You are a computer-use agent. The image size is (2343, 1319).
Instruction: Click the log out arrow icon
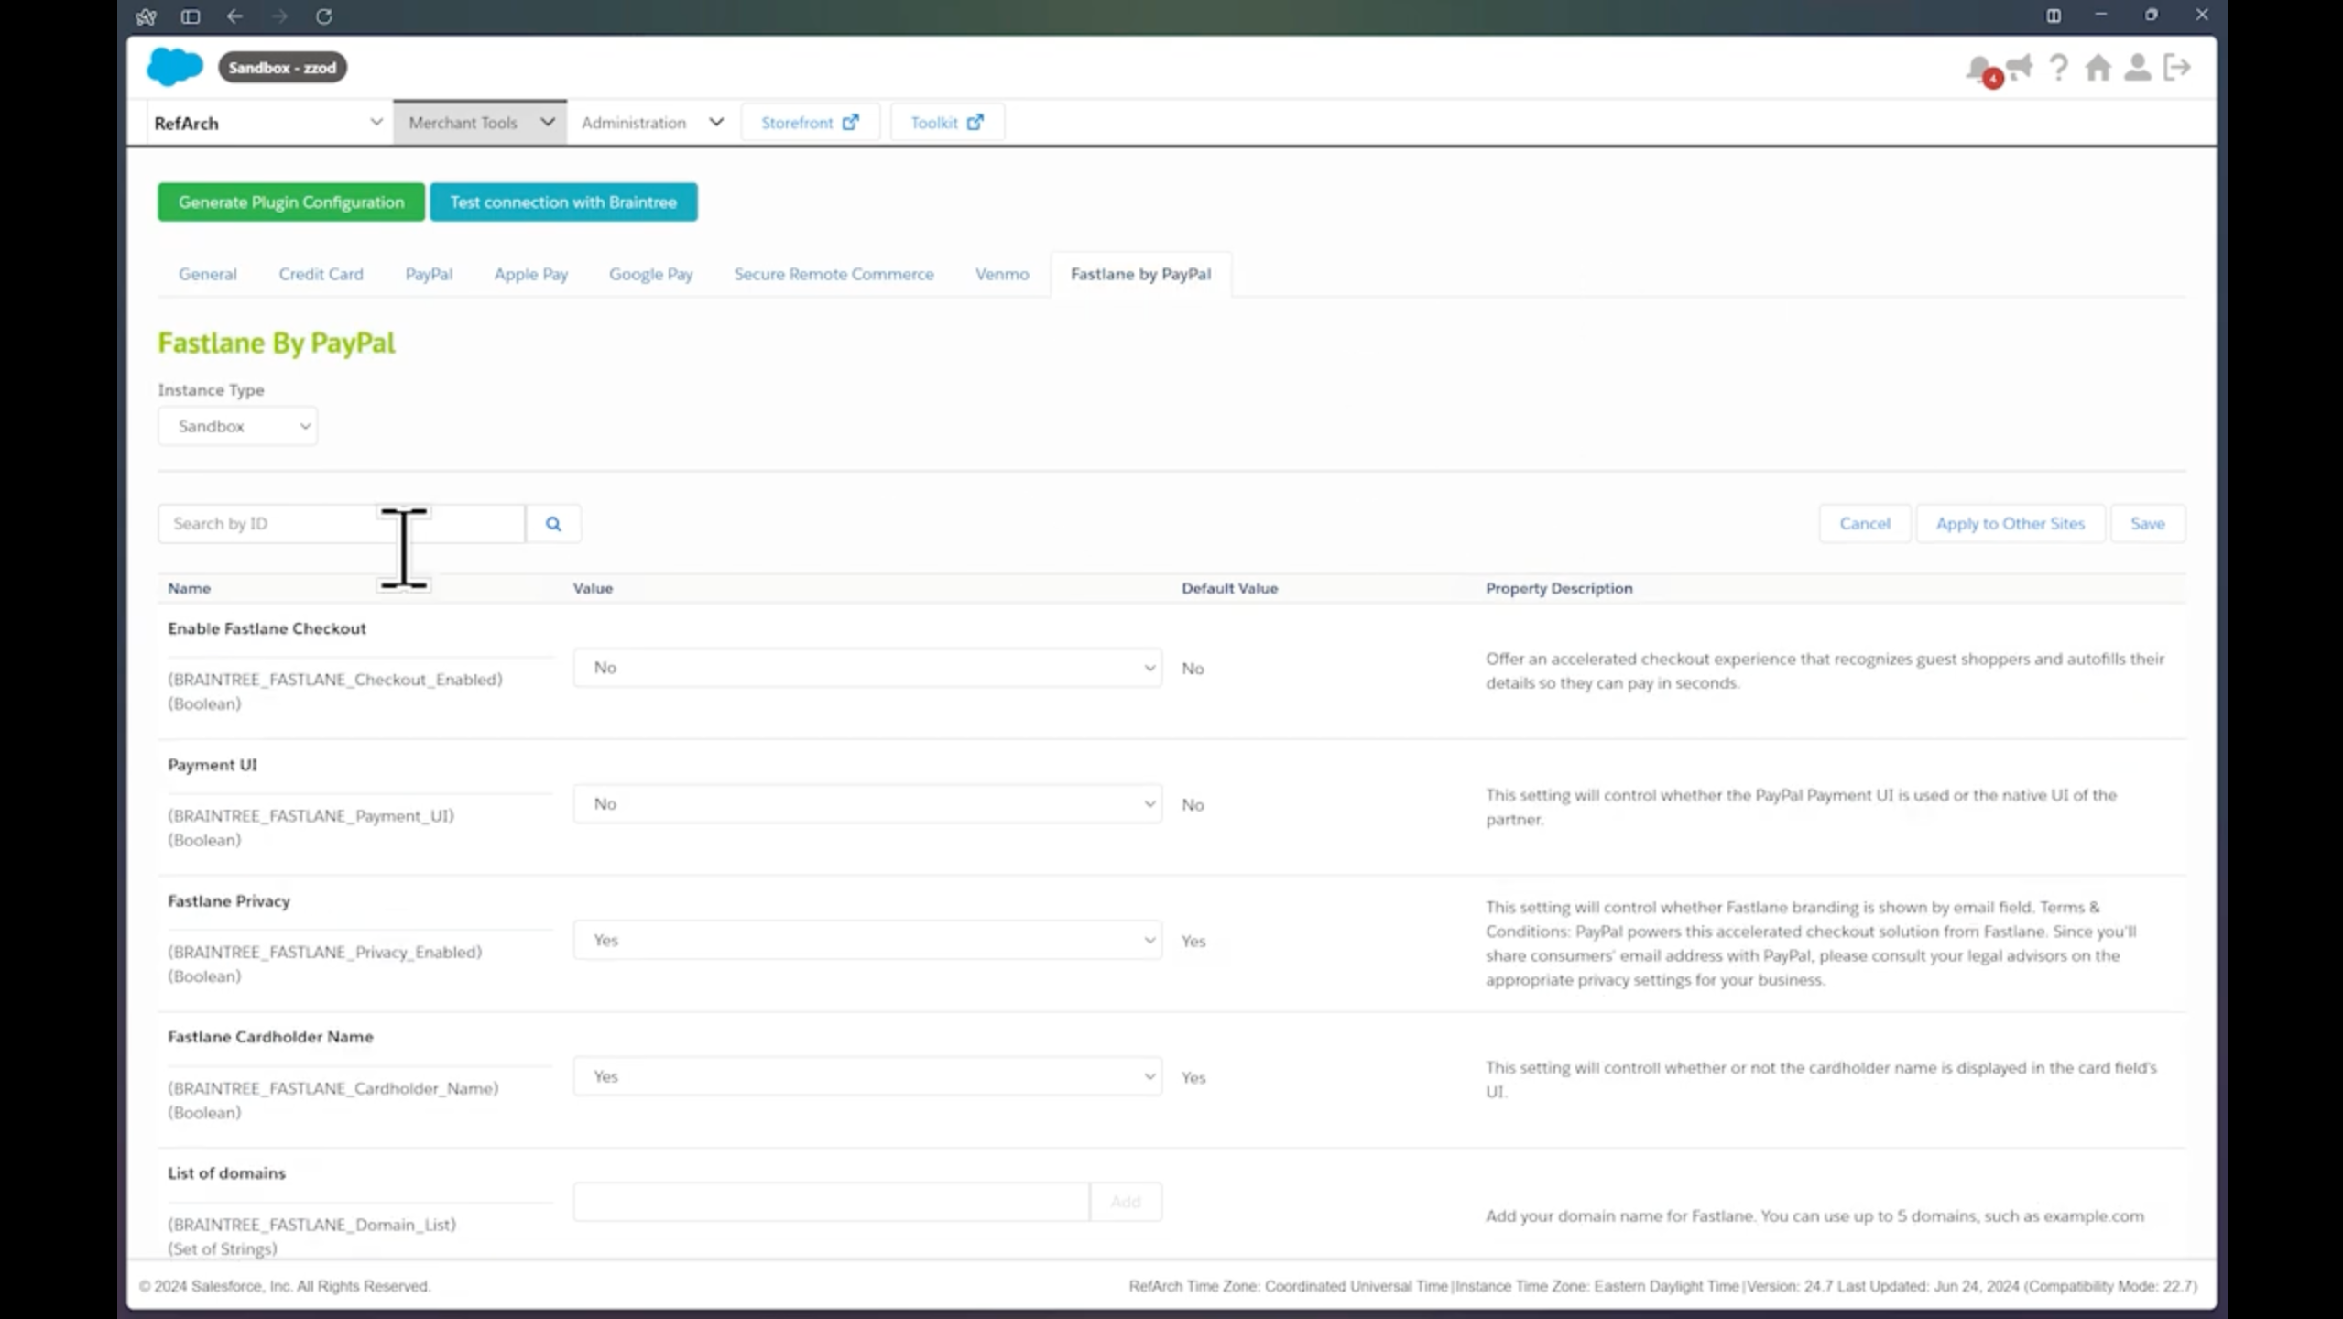pyautogui.click(x=2177, y=67)
